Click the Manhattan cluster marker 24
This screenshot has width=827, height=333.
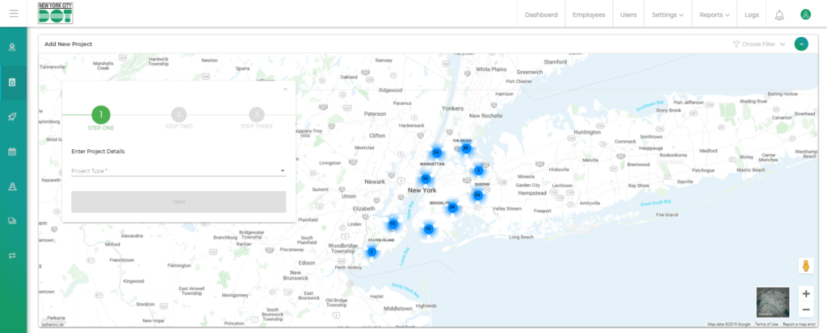[x=436, y=152]
